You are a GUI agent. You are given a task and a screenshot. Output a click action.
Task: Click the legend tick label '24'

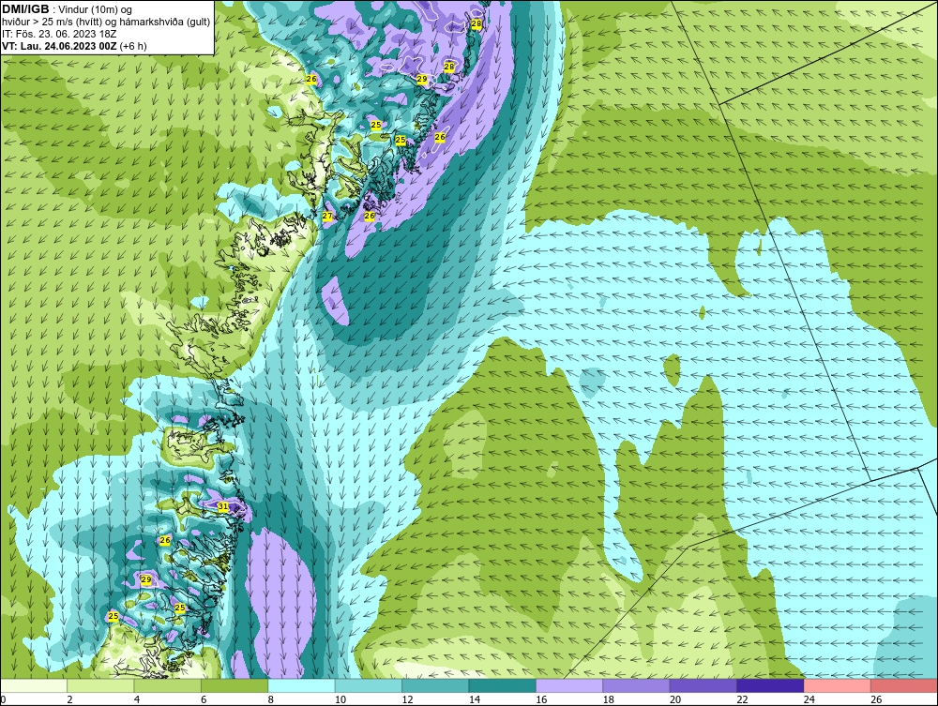tap(809, 699)
